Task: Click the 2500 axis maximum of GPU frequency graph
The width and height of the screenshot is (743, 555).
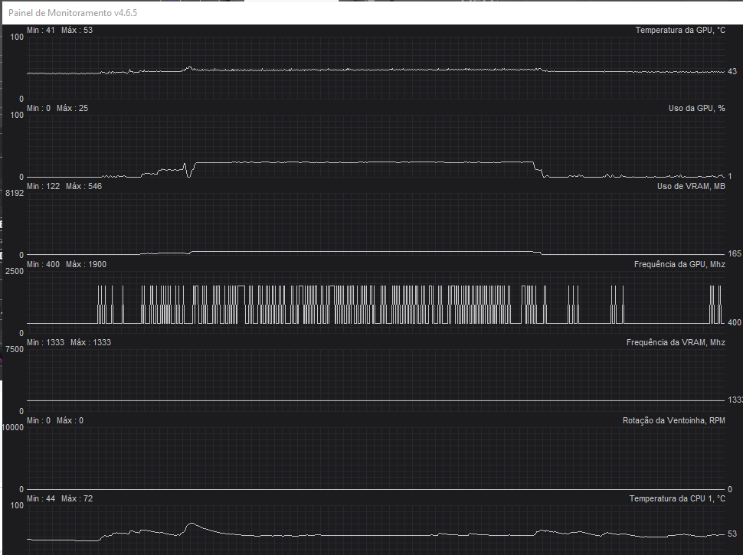Action: [15, 271]
